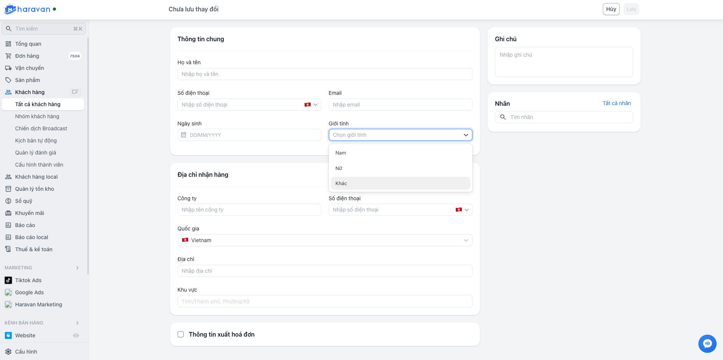Click the Website channel icon
The image size is (723, 360).
click(8, 335)
